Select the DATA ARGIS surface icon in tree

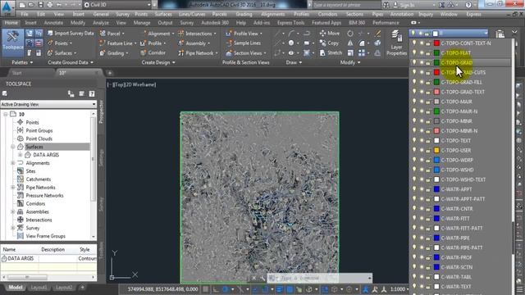click(28, 155)
